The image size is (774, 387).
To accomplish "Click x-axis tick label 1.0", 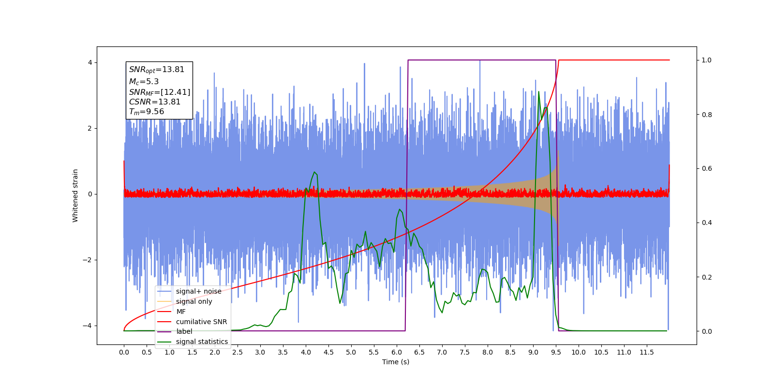I will coord(169,352).
